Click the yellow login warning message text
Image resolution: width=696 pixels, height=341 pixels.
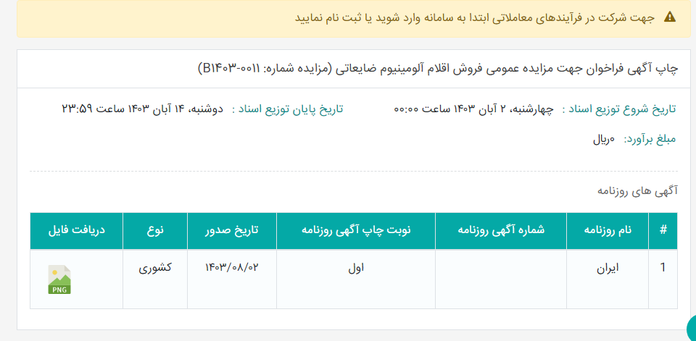475,18
